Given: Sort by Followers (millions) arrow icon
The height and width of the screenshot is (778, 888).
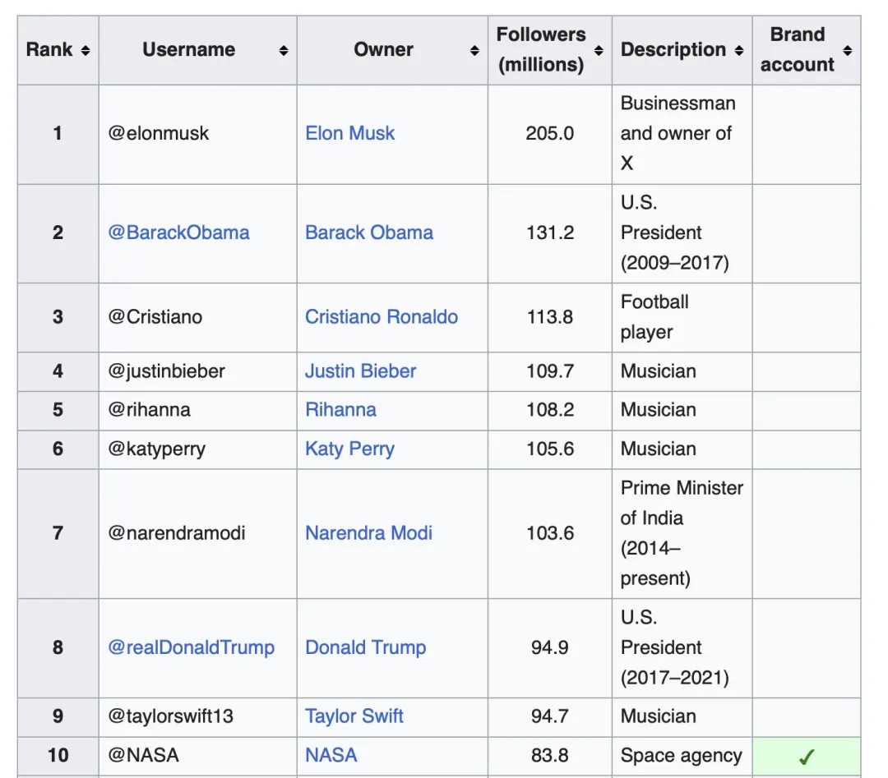Looking at the screenshot, I should [599, 51].
